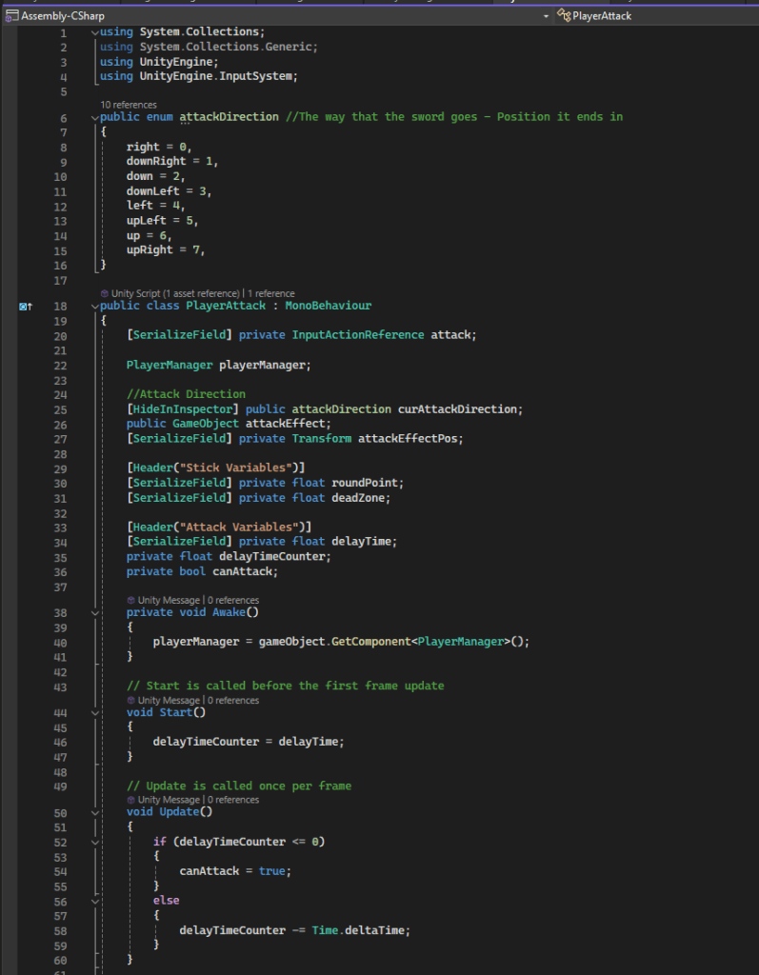Viewport: 759px width, 975px height.
Task: Click the PlayerAttack class icon in navigation bar
Action: 565,15
